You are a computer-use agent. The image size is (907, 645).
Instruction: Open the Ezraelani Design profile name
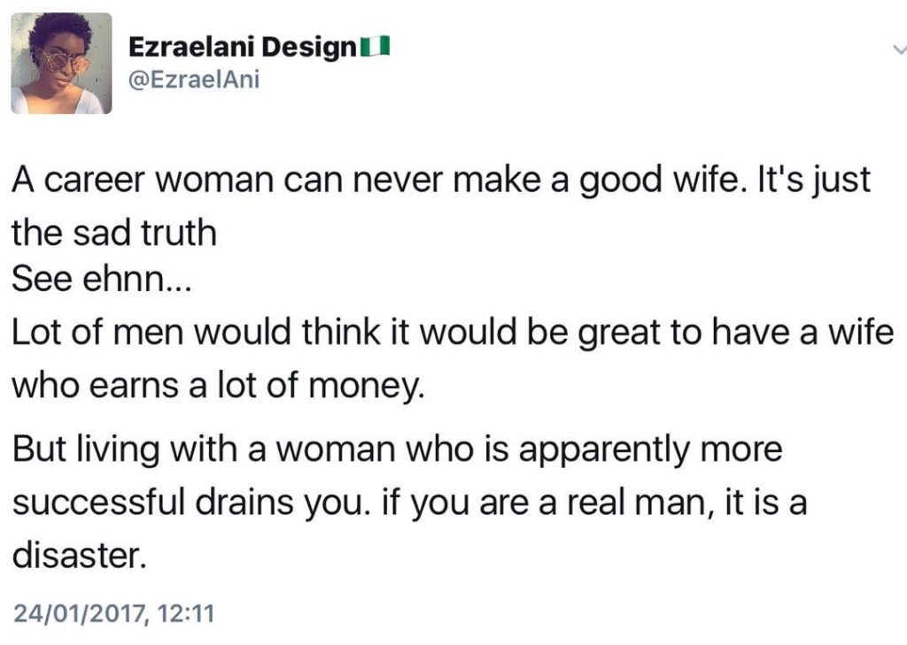(x=241, y=47)
